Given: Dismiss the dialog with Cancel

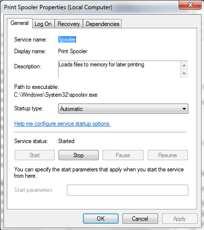Looking at the screenshot, I should click(140, 219).
